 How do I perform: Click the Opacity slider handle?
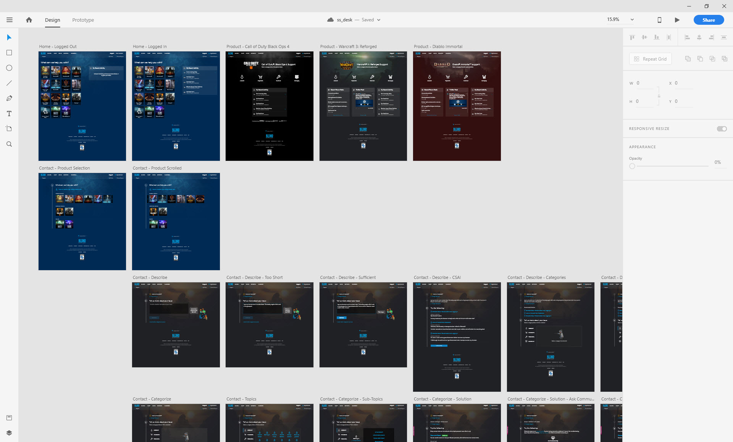(632, 166)
